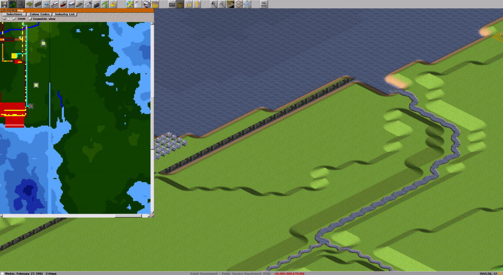Open the Industry List

65,14
